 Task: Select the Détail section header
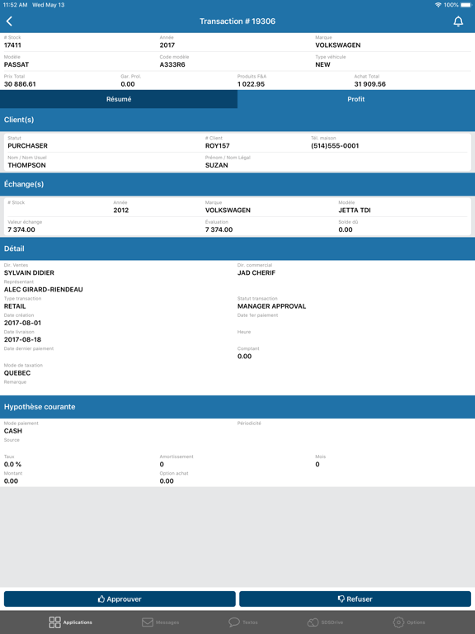(x=237, y=248)
